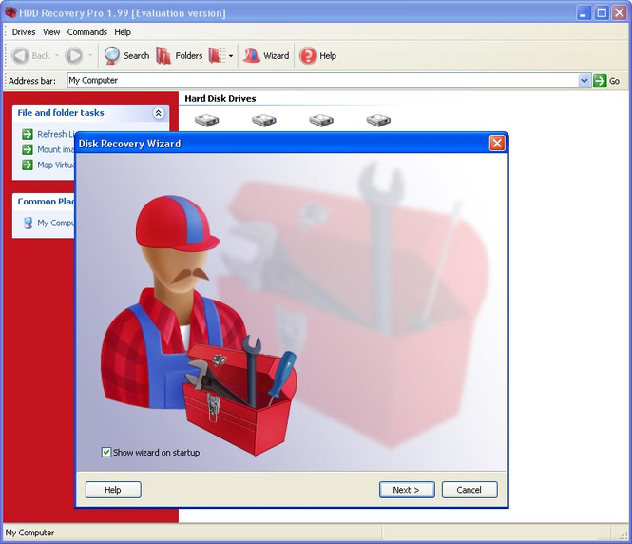This screenshot has height=544, width=632.
Task: Click Next in the recovery wizard
Action: pyautogui.click(x=407, y=490)
